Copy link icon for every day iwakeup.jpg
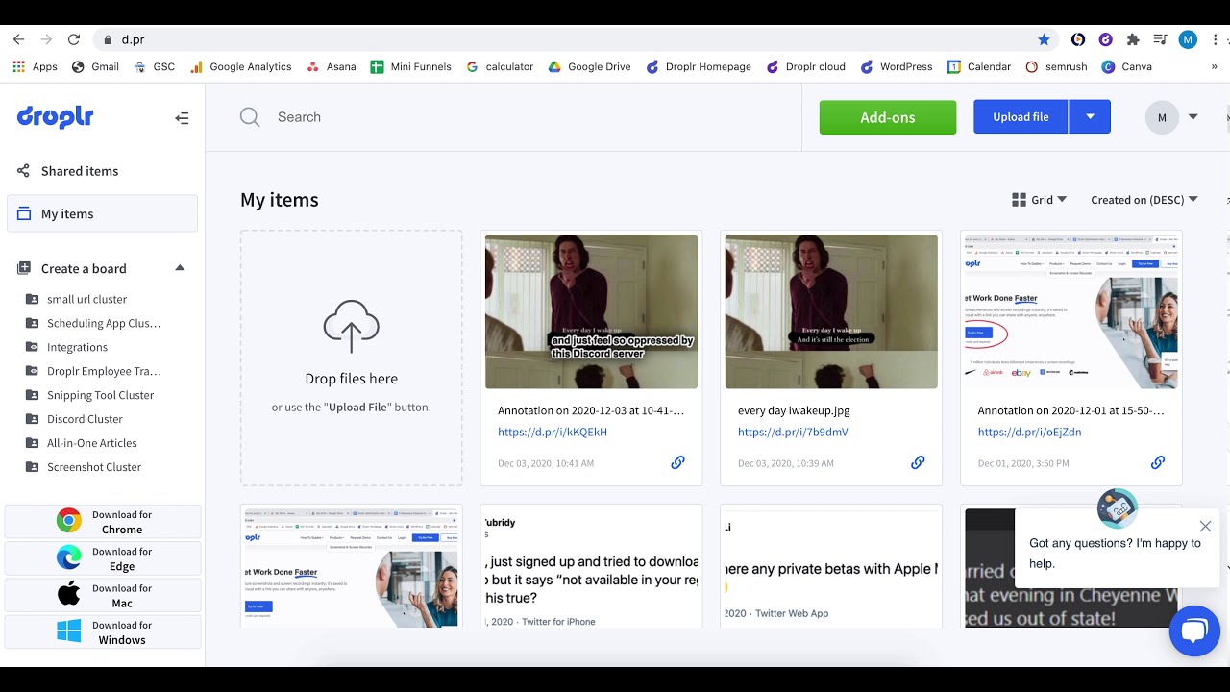The image size is (1230, 692). coord(918,462)
